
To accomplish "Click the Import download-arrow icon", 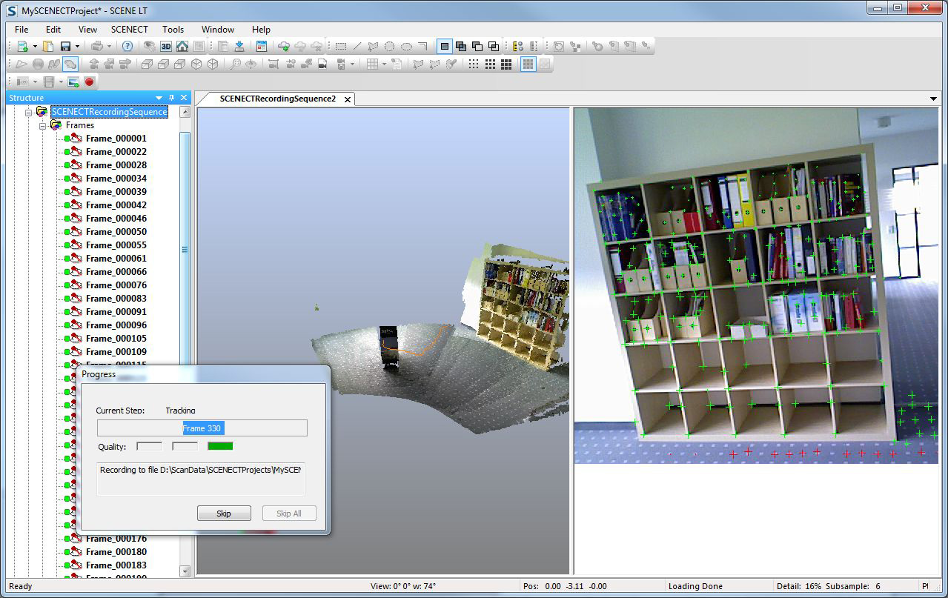I will pyautogui.click(x=239, y=46).
